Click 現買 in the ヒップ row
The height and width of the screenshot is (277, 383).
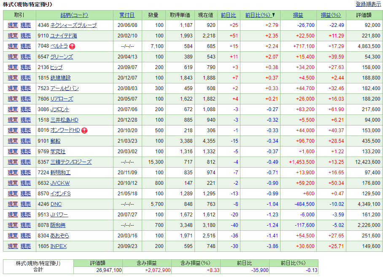click(13, 67)
